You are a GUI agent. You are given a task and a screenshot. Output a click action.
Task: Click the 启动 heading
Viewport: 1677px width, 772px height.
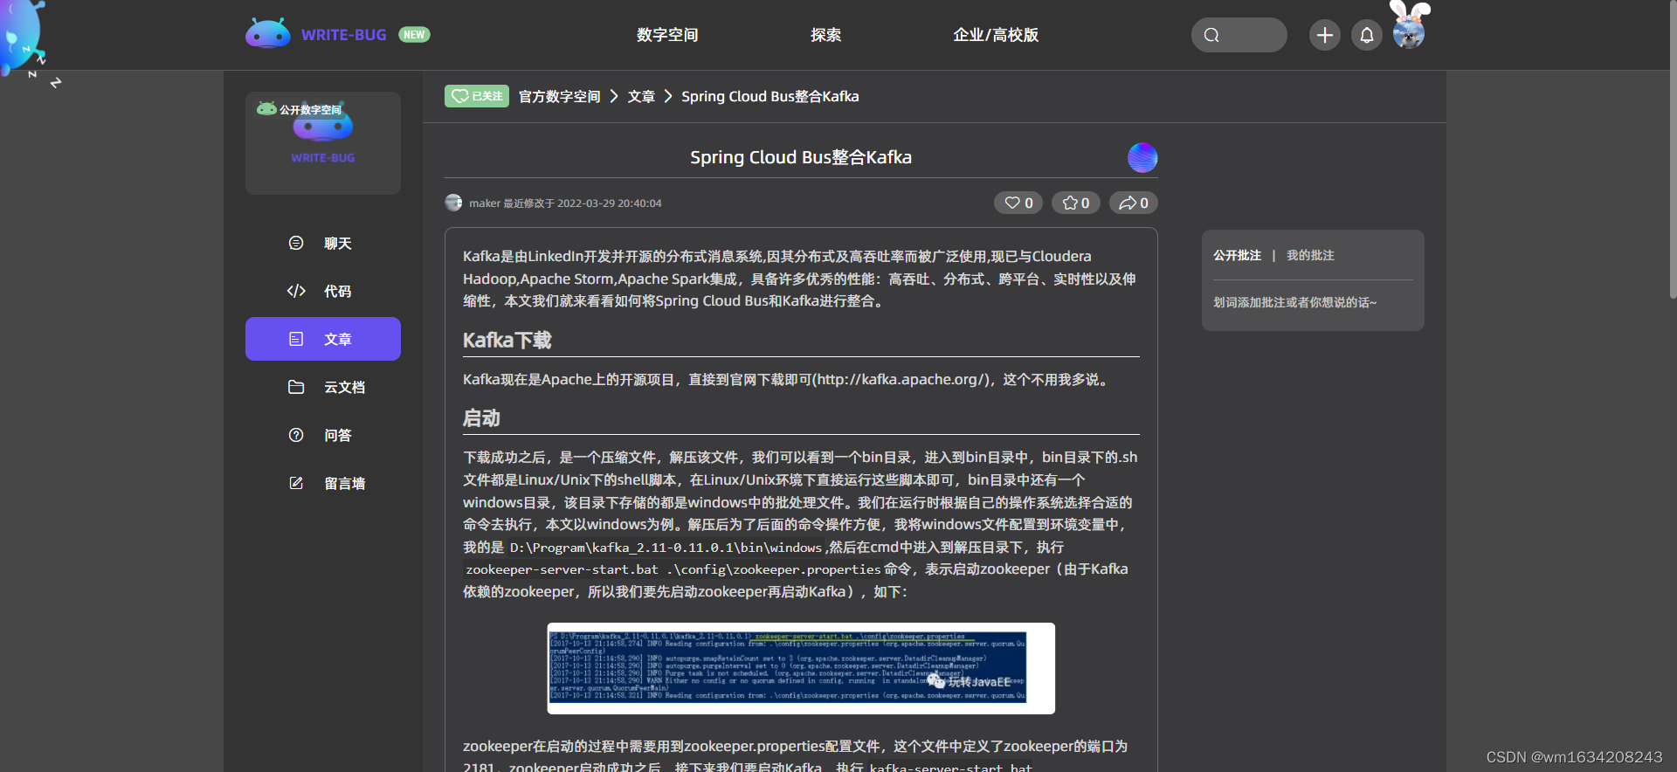coord(481,417)
